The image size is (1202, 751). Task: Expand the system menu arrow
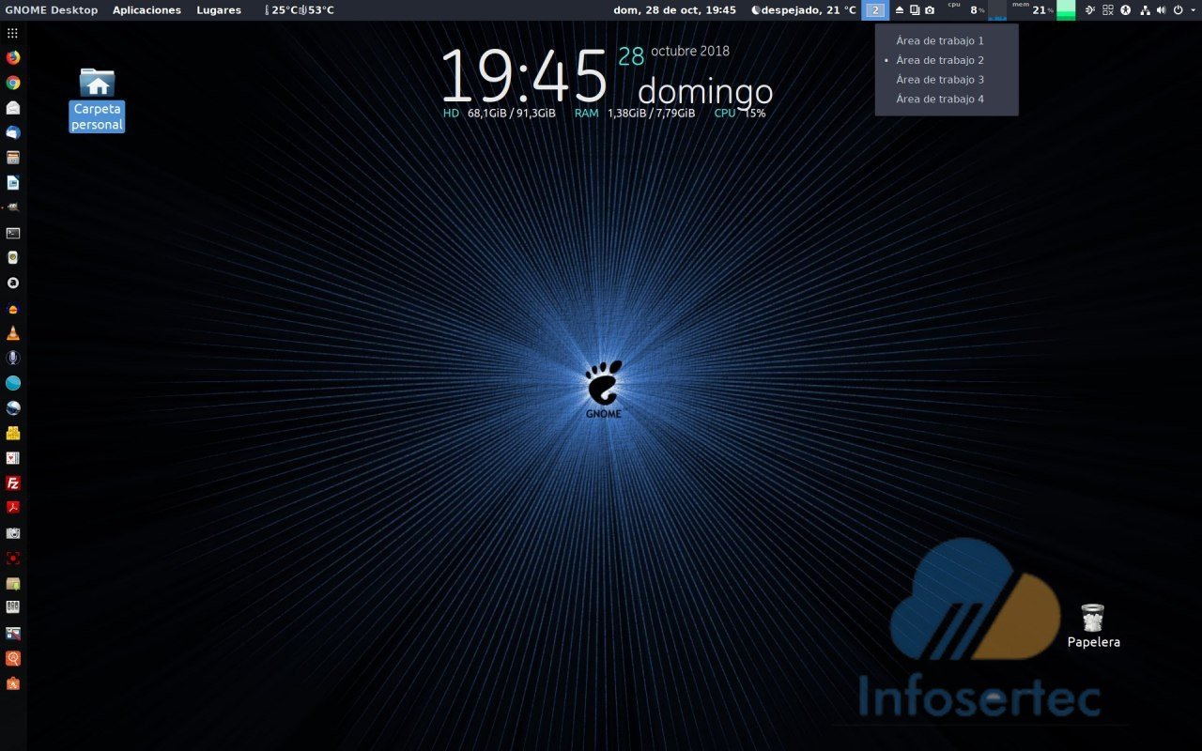[1191, 10]
